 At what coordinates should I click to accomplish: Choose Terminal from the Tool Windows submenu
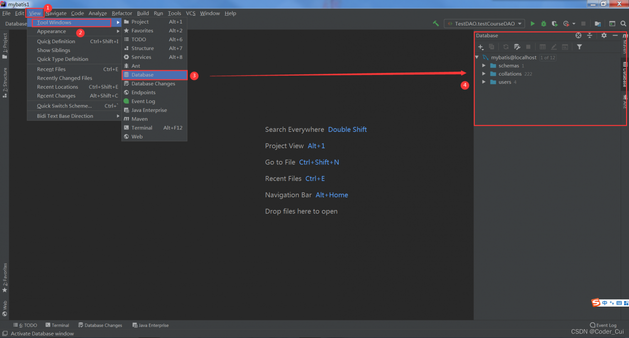pos(154,128)
